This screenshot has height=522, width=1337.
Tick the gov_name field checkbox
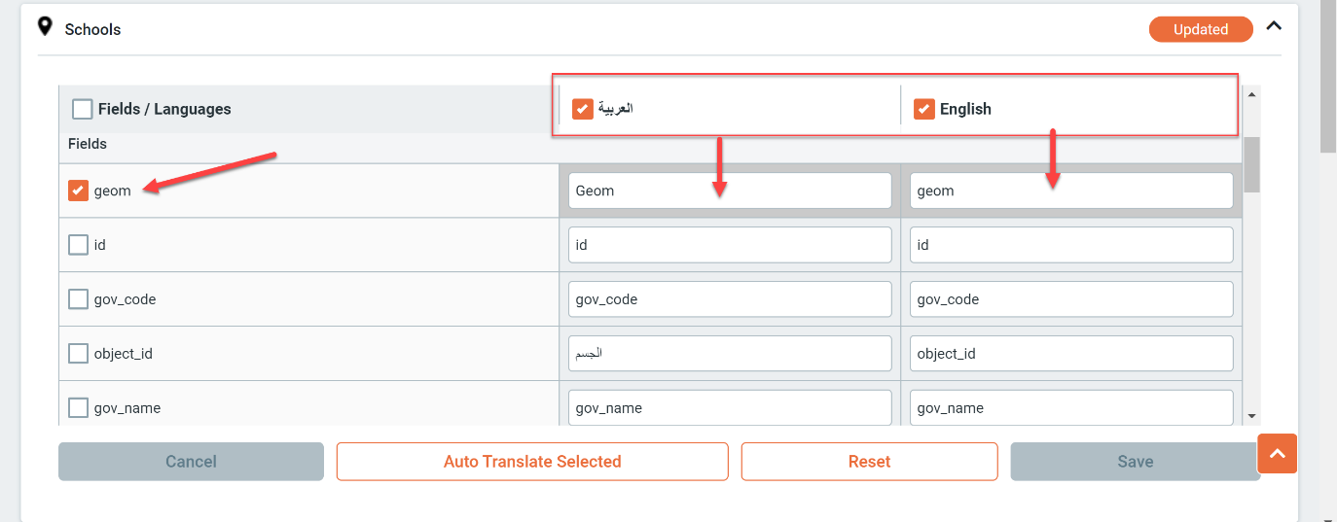(79, 408)
